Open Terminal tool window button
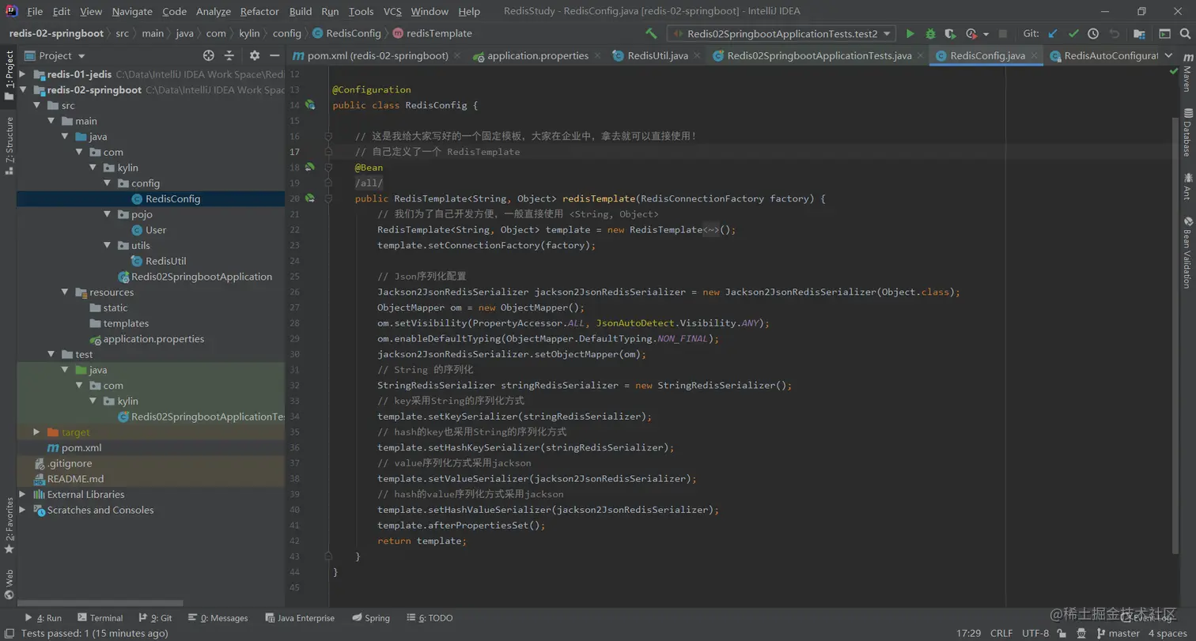 (x=100, y=618)
